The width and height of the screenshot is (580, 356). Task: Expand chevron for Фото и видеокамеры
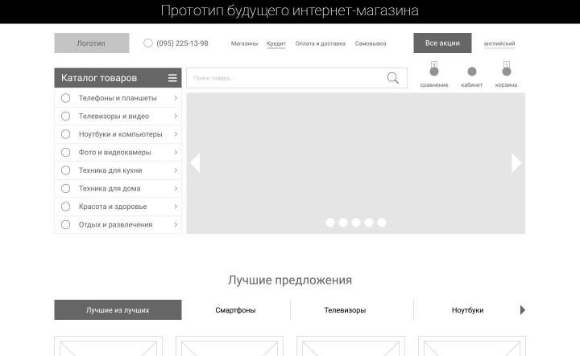176,153
